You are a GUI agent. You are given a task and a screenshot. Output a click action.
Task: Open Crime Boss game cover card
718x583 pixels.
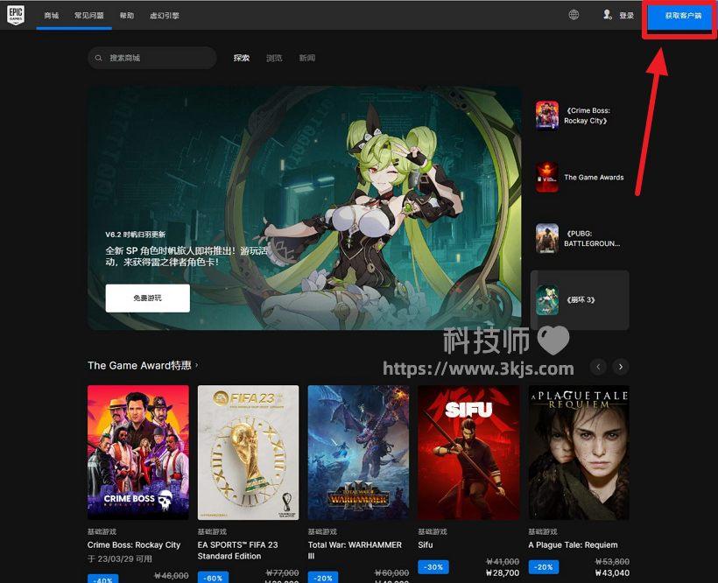pos(138,453)
